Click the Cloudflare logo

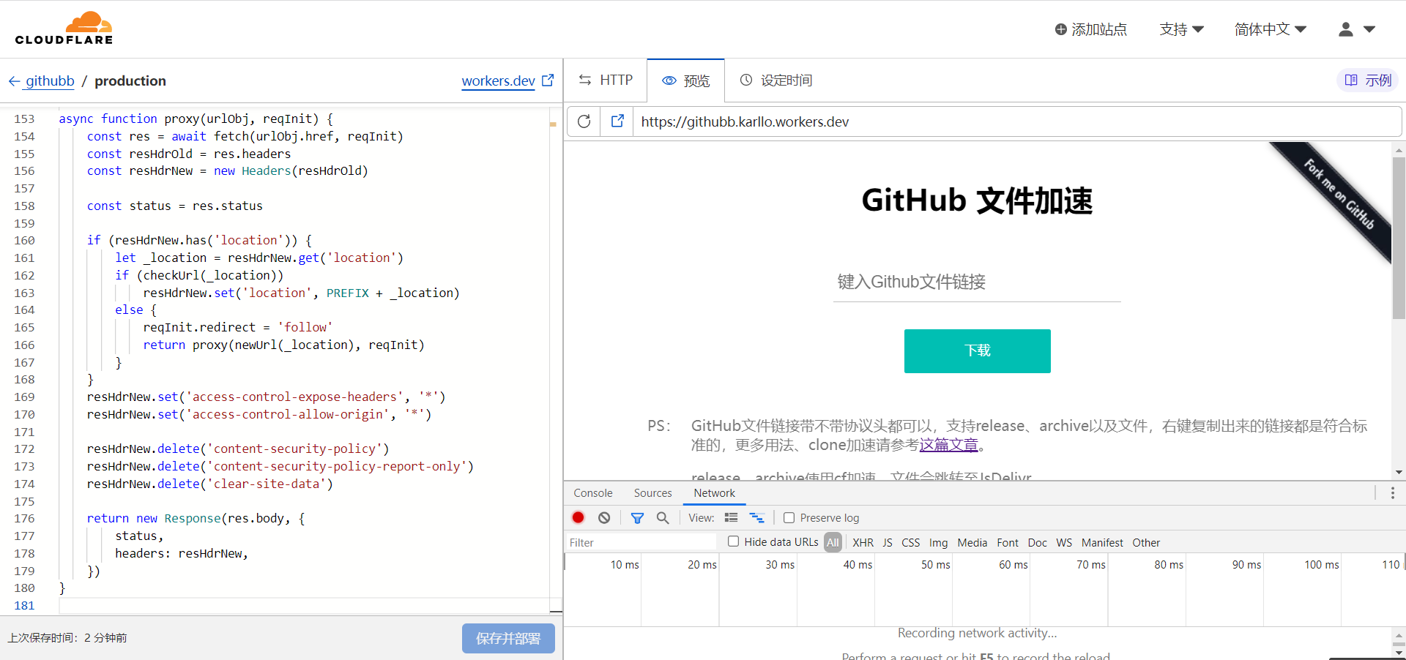(64, 29)
